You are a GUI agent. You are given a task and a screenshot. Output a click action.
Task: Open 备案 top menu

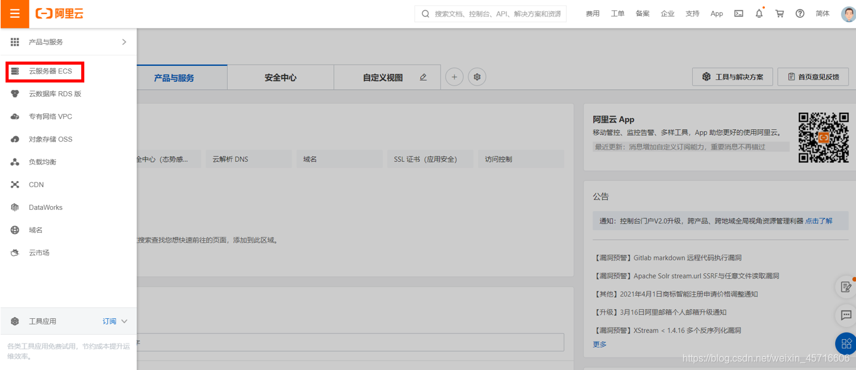pos(642,14)
